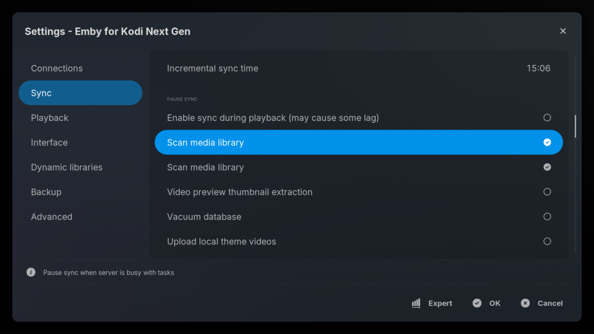
Task: Toggle the non-highlighted Scan media library option
Action: pos(547,167)
